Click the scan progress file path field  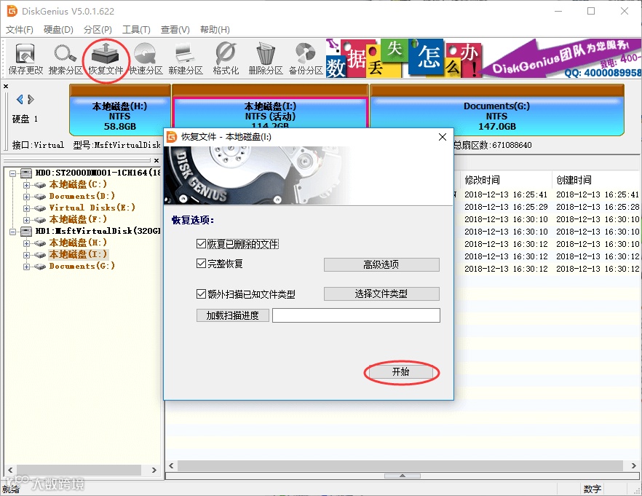(356, 315)
